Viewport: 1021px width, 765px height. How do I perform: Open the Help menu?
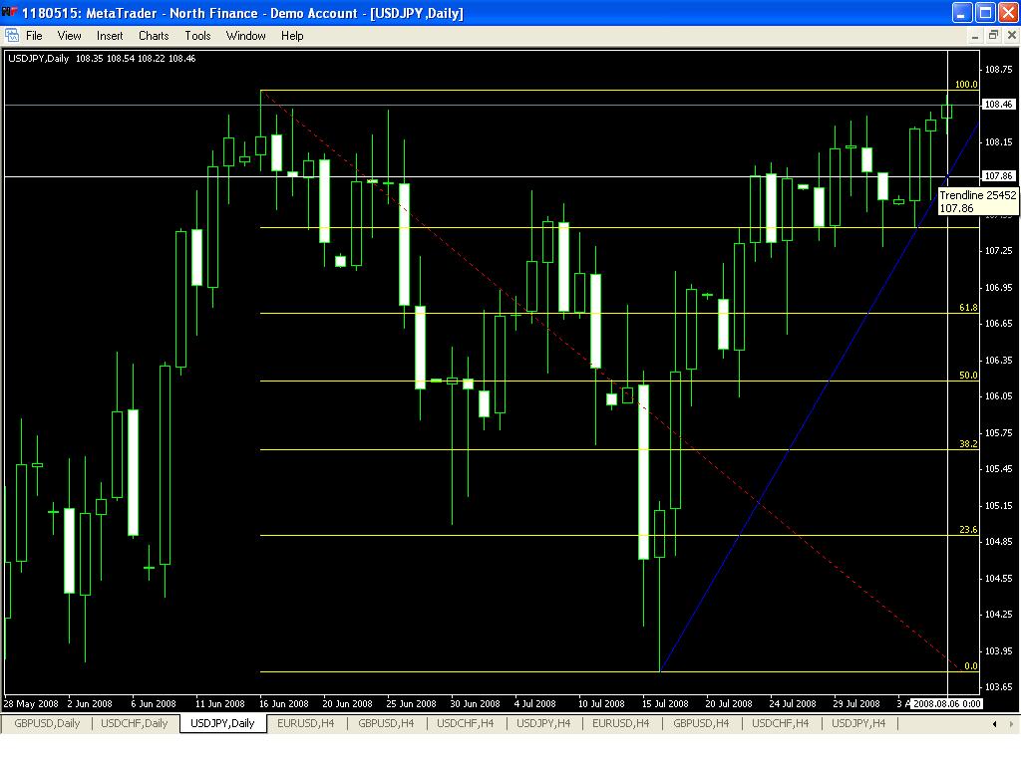pos(292,36)
